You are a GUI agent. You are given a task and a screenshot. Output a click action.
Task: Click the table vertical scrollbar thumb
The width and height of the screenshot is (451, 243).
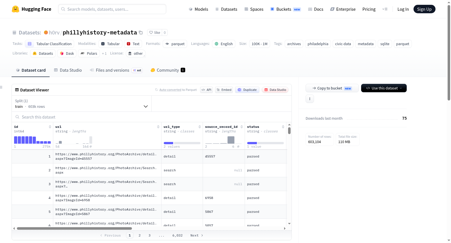pos(289,131)
